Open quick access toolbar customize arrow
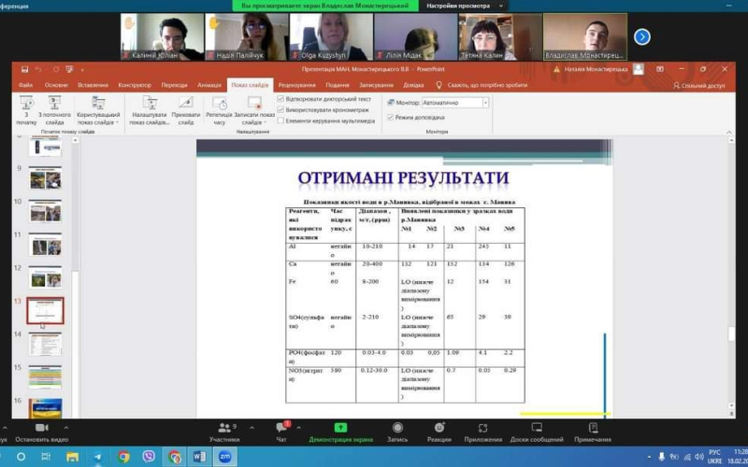748x467 pixels. 82,69
